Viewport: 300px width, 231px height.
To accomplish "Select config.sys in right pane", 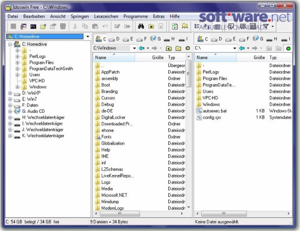I will tap(211, 117).
